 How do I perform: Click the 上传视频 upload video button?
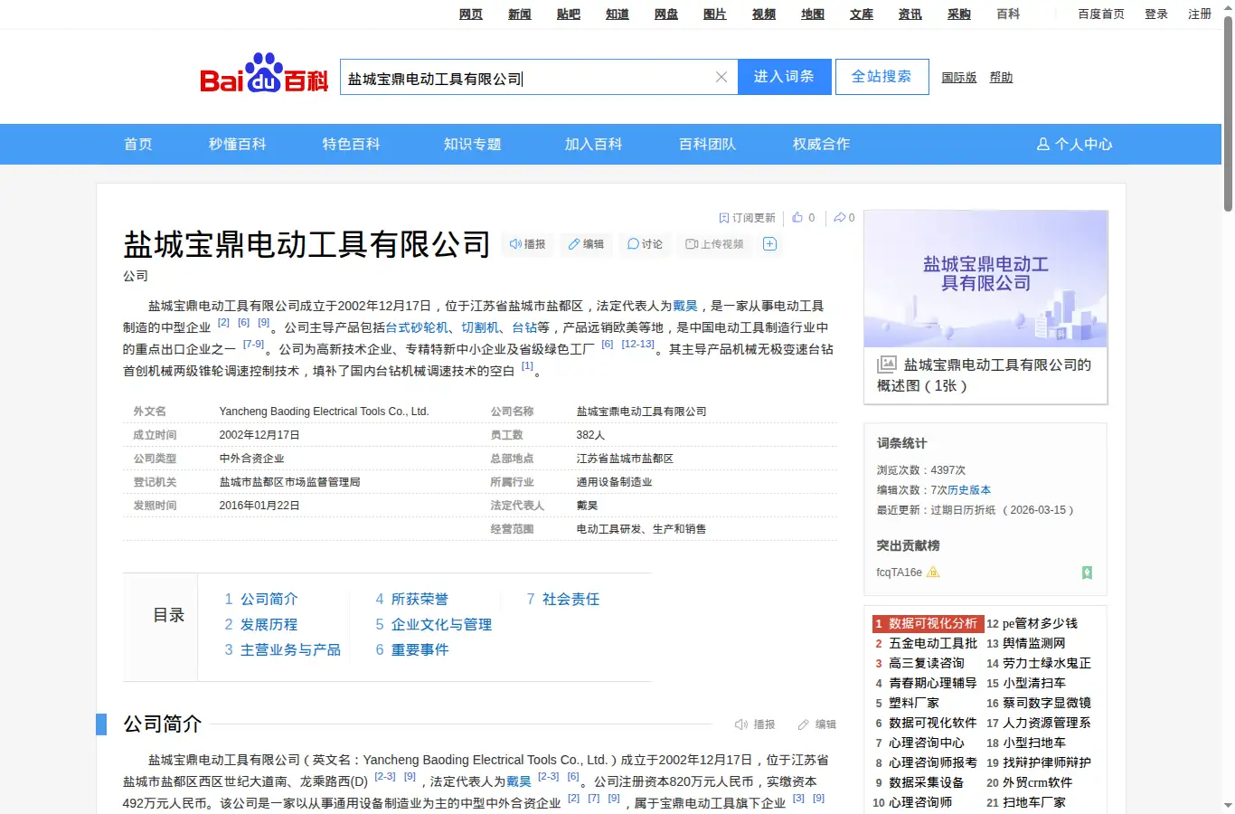714,244
